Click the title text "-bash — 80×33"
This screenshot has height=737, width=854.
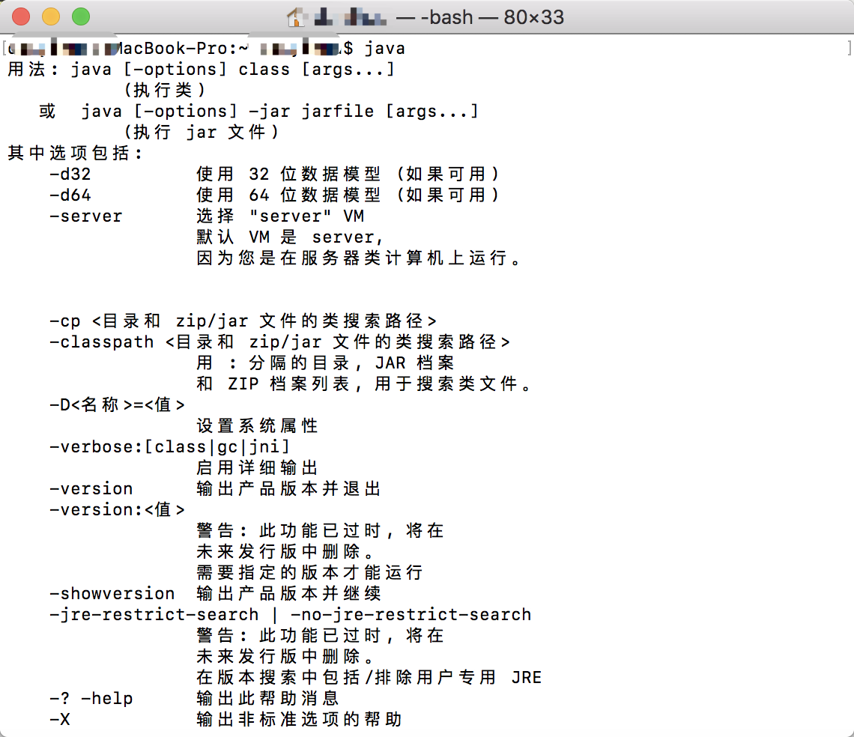click(x=492, y=17)
